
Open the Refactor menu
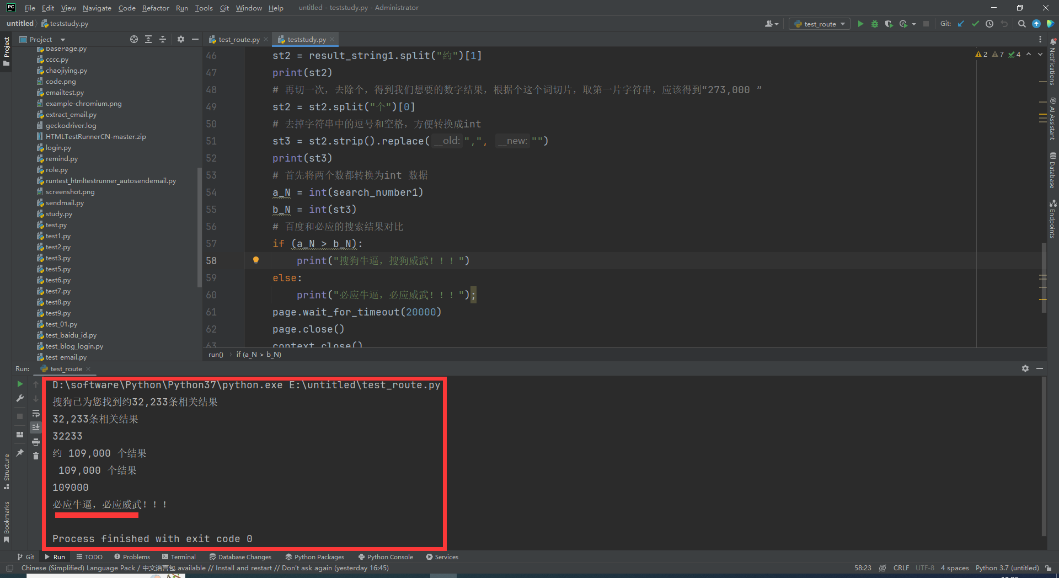pyautogui.click(x=156, y=8)
